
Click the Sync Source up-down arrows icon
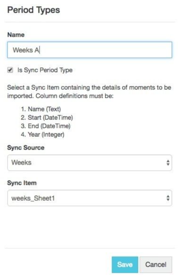click(168, 163)
